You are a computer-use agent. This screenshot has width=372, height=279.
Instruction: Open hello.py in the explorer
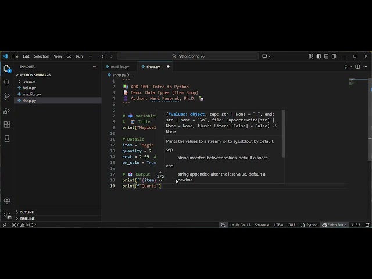pyautogui.click(x=29, y=88)
